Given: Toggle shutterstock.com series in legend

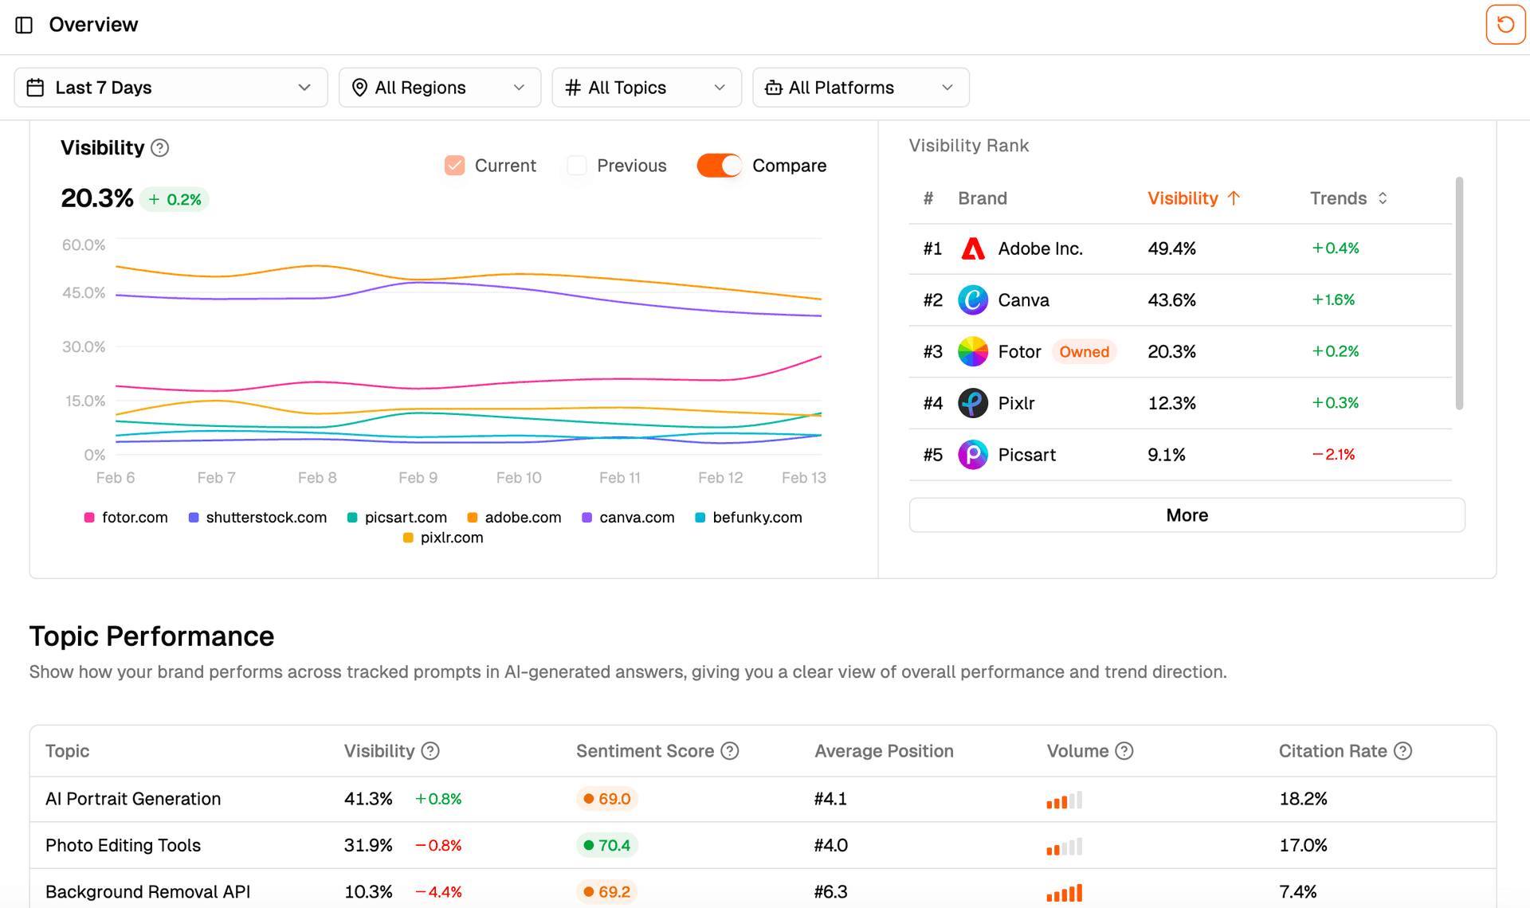Looking at the screenshot, I should click(257, 518).
